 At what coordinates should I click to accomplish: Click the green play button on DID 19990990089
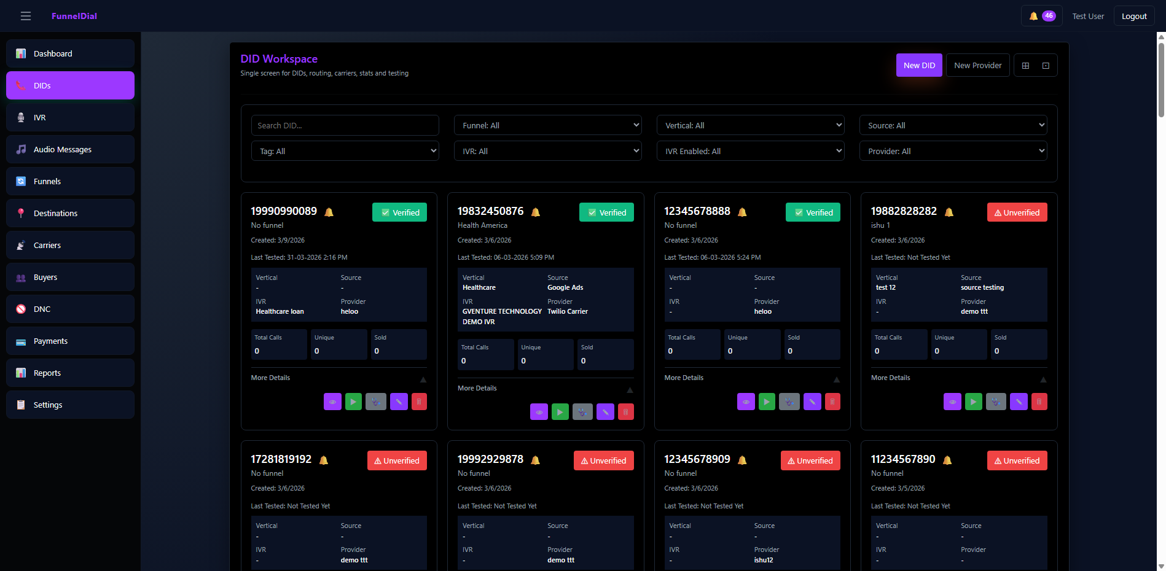353,402
